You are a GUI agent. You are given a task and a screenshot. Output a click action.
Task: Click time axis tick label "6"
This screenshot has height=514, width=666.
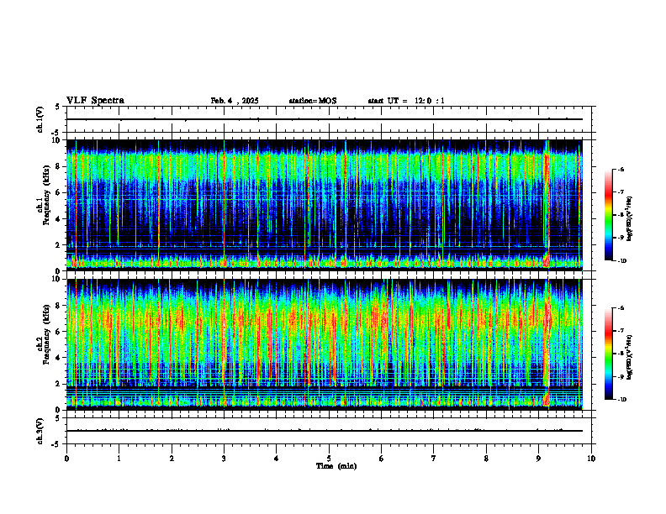[x=382, y=459]
